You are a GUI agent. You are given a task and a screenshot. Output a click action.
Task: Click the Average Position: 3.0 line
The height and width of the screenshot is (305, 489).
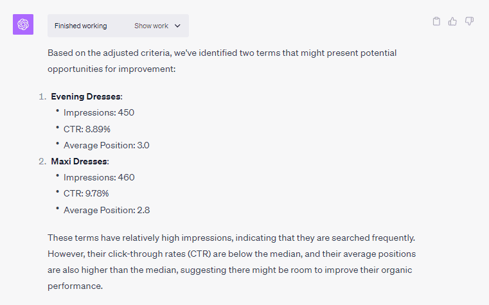106,145
